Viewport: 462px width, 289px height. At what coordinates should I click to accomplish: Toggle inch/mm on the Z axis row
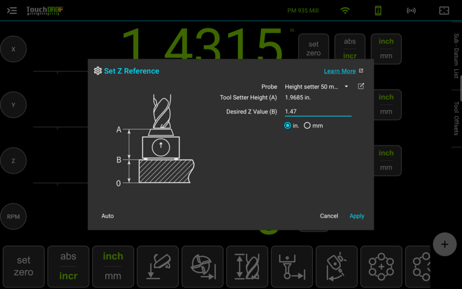coord(388,160)
